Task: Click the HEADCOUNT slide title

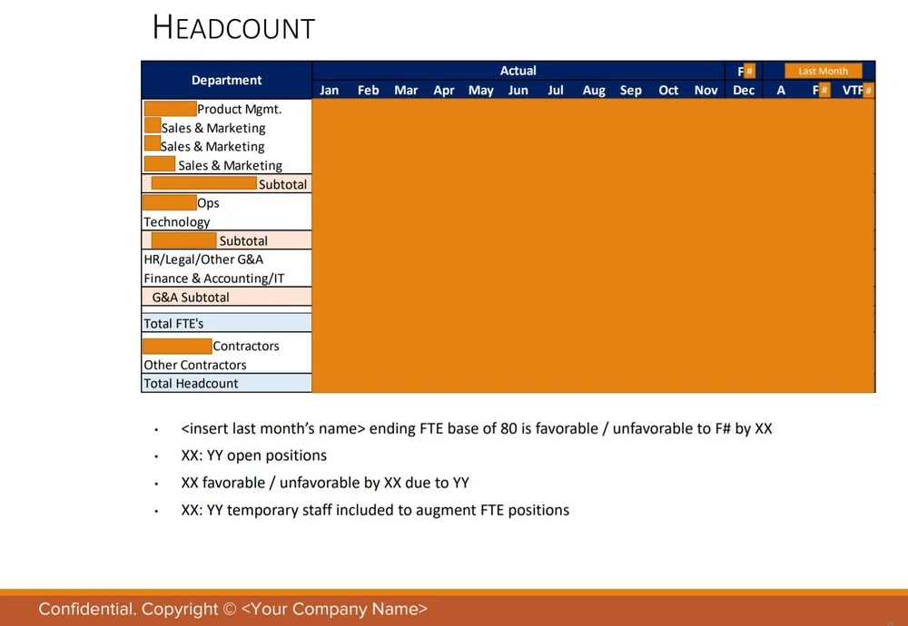Action: (233, 28)
